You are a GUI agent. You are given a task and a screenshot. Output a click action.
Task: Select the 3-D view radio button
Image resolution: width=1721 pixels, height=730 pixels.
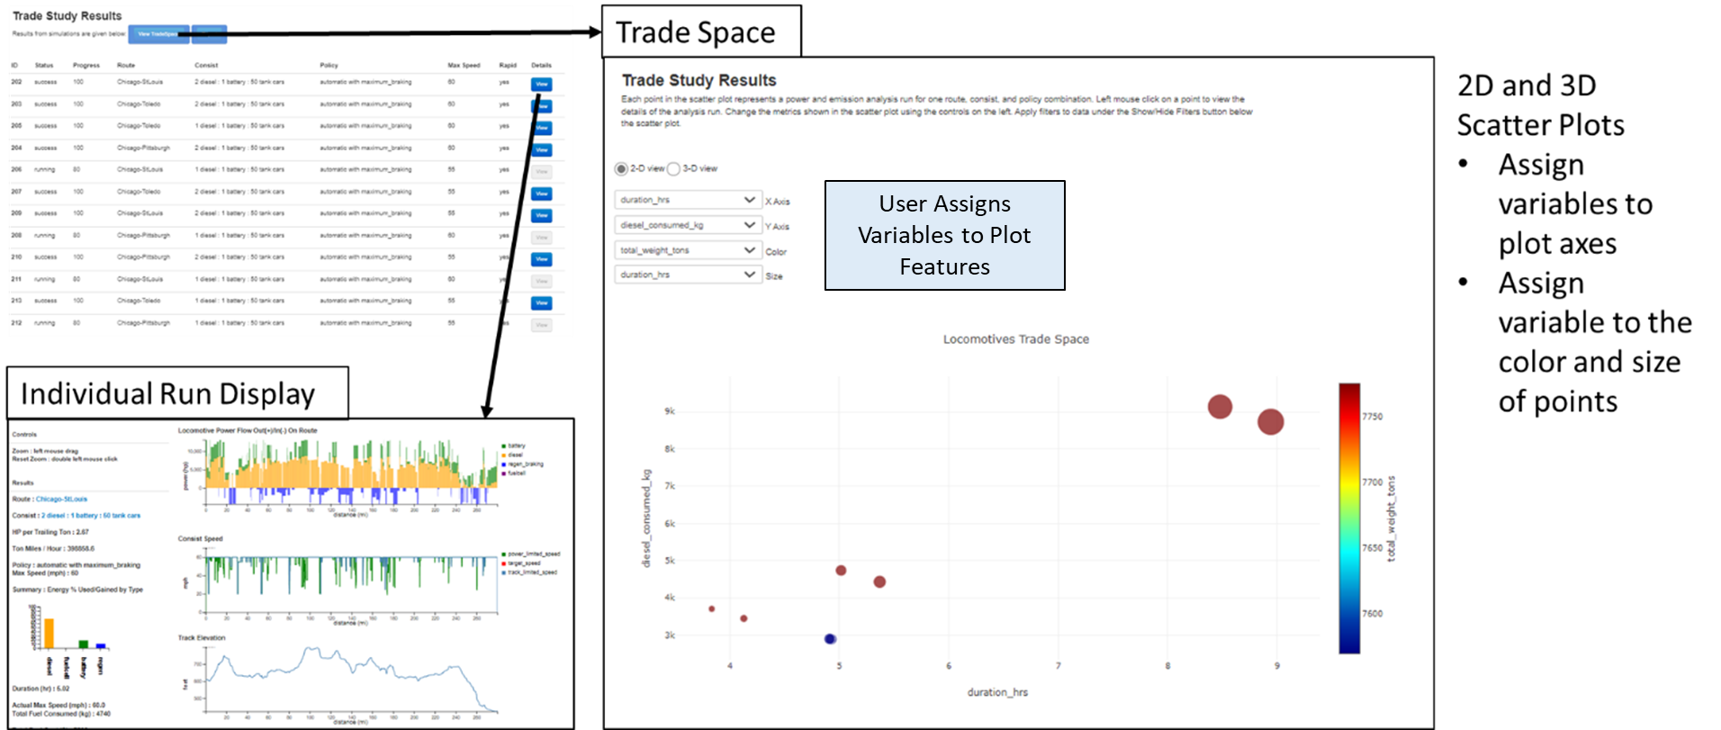(x=673, y=169)
